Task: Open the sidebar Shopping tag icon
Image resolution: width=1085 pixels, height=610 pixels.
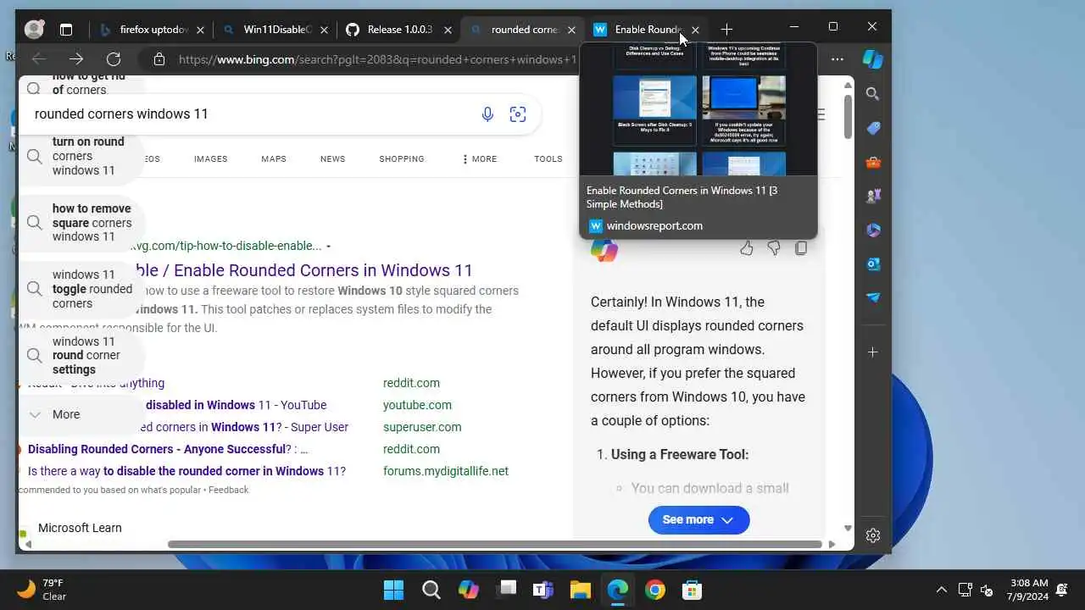Action: (873, 128)
